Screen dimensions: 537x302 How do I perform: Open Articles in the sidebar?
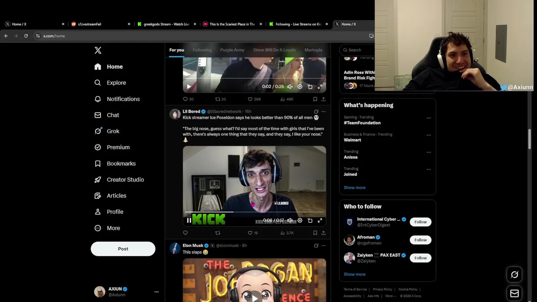110,195
